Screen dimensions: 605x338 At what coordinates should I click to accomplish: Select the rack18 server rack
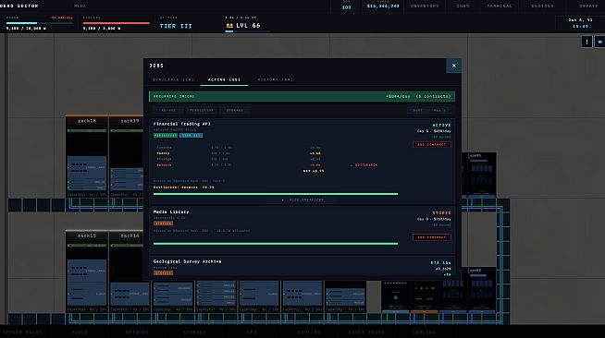(x=87, y=156)
